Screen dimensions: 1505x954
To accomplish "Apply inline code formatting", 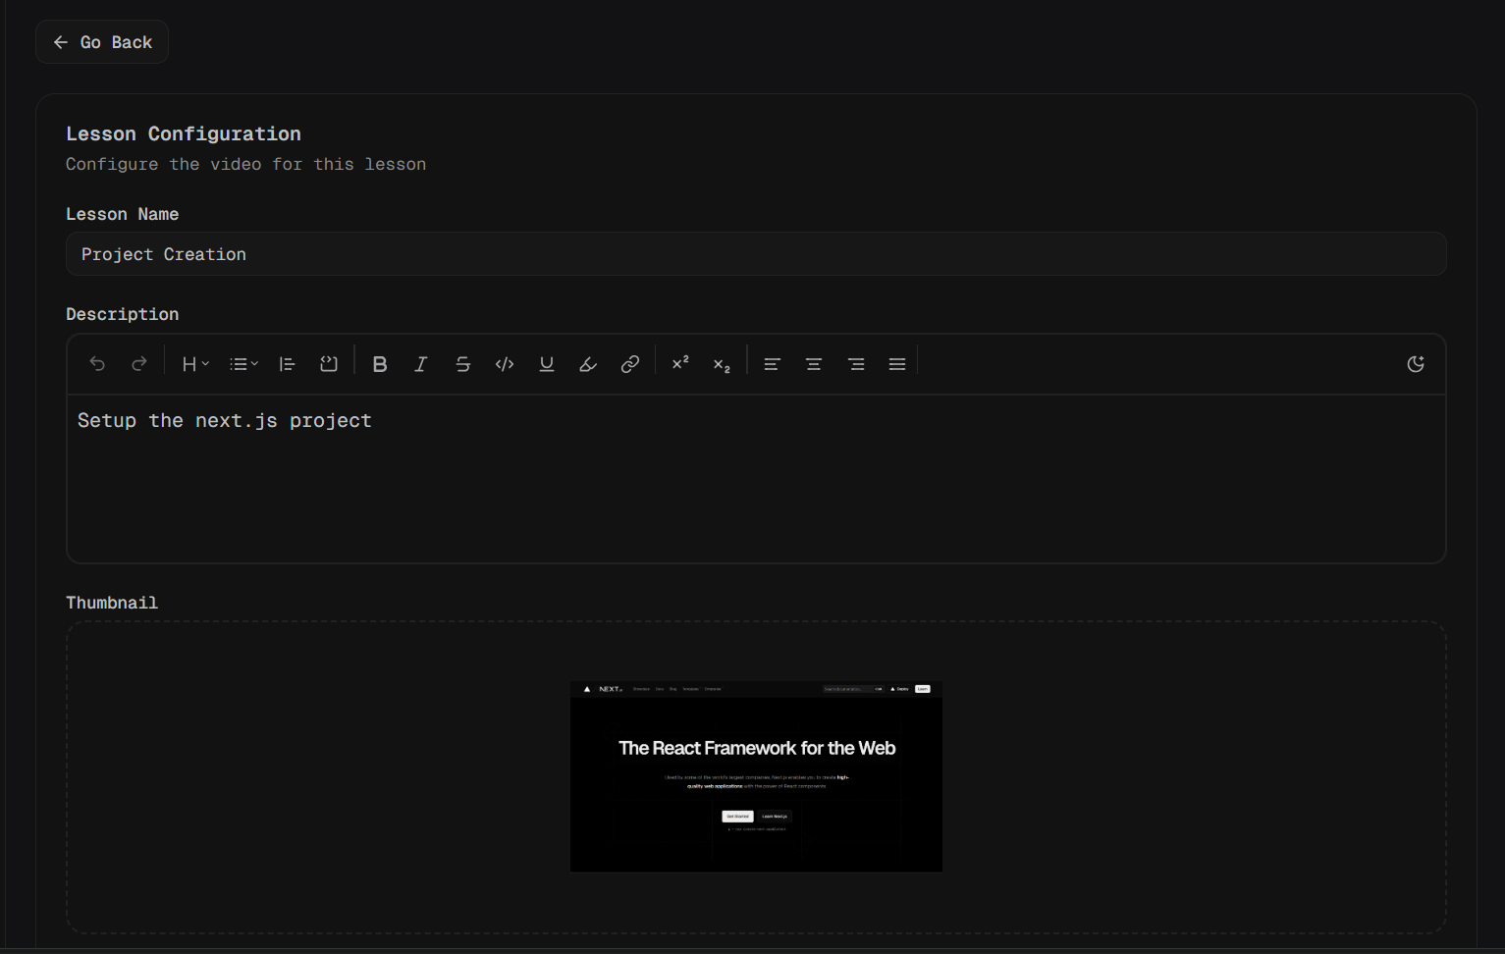I will pyautogui.click(x=505, y=364).
